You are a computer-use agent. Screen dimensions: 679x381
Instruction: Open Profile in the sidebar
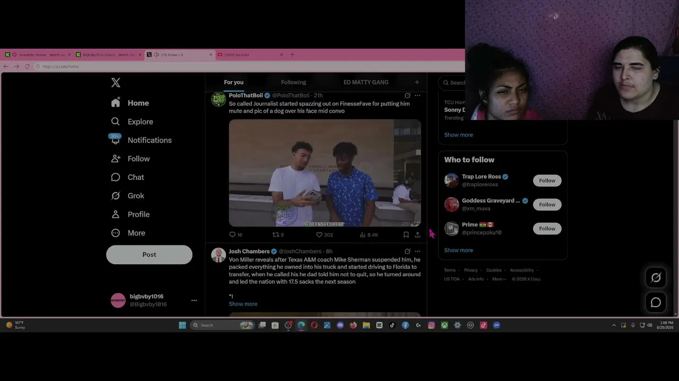click(x=130, y=214)
